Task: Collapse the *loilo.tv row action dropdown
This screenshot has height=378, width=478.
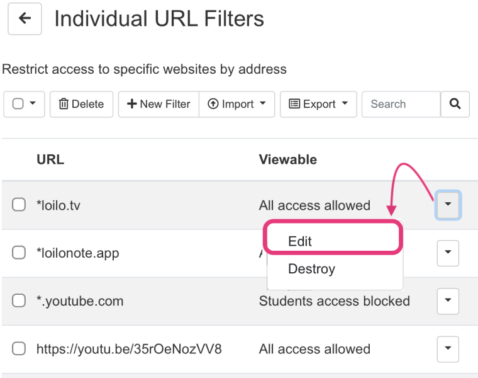Action: point(448,205)
